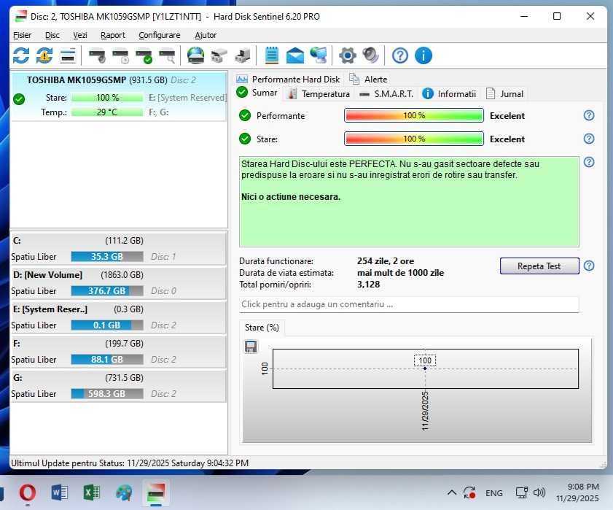Switch to the Performante Hard Disk tab

point(289,79)
